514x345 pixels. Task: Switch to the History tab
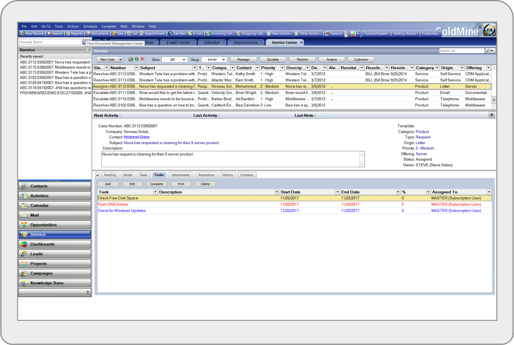click(228, 175)
